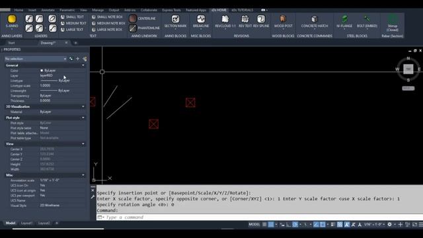Collapse the Misc properties section
This screenshot has height=238, width=423.
(83, 175)
